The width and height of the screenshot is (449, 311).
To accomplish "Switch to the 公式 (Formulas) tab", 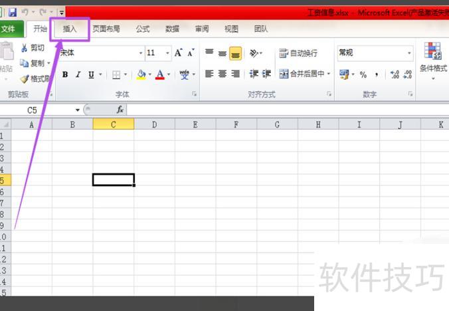I will point(143,29).
